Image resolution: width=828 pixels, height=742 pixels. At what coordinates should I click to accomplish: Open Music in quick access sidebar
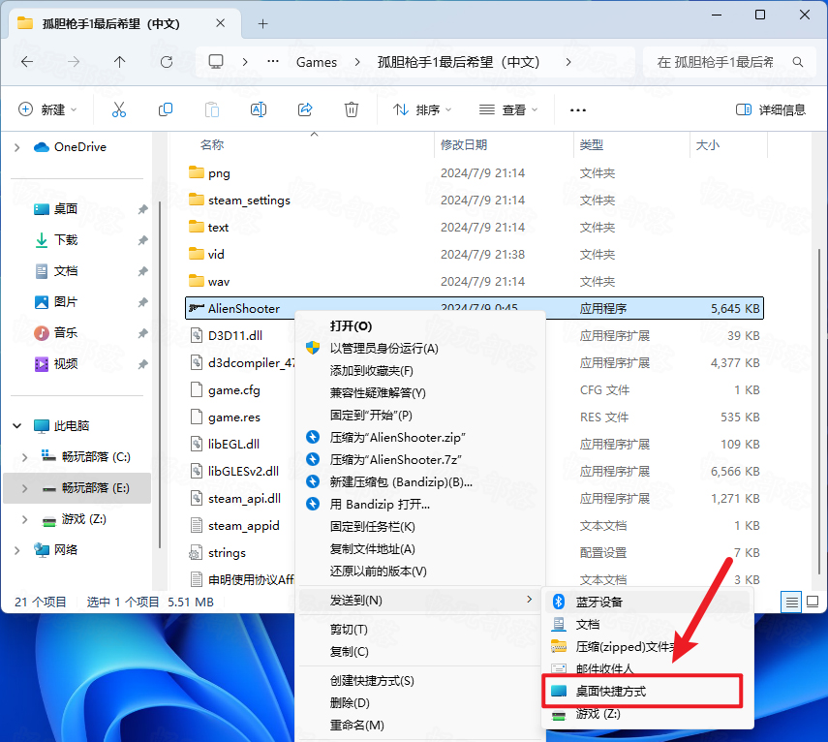click(x=66, y=332)
